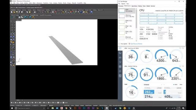Image resolution: width=196 pixels, height=110 pixels.
Task: Toggle the Project osnap checkbox
Action: [58, 103]
